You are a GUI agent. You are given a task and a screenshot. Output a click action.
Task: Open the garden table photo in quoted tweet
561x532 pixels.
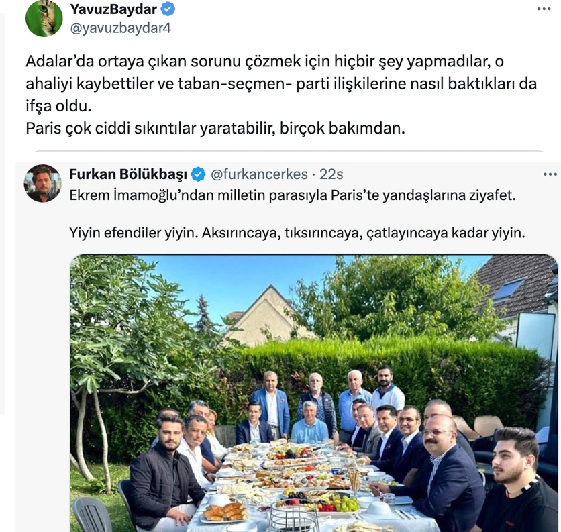(314, 393)
